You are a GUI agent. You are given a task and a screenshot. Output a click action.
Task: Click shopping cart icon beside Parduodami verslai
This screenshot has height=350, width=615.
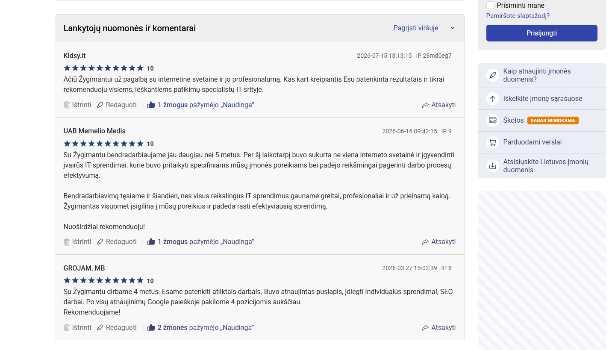tap(493, 142)
